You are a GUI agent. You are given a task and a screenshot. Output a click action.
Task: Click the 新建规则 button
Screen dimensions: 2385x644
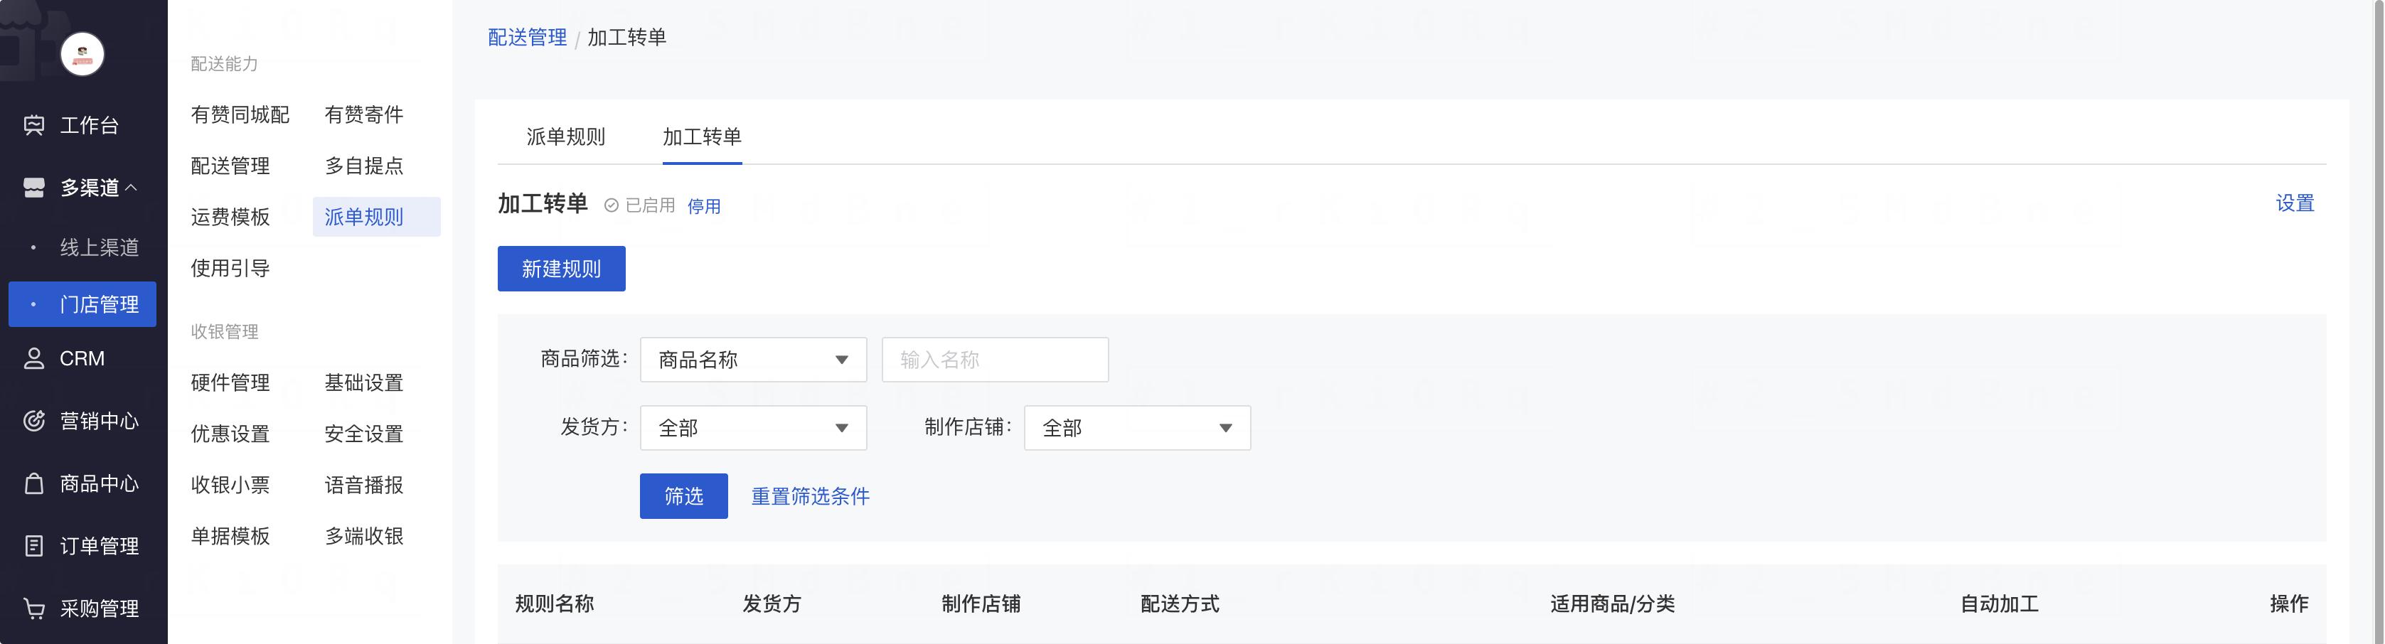tap(561, 269)
